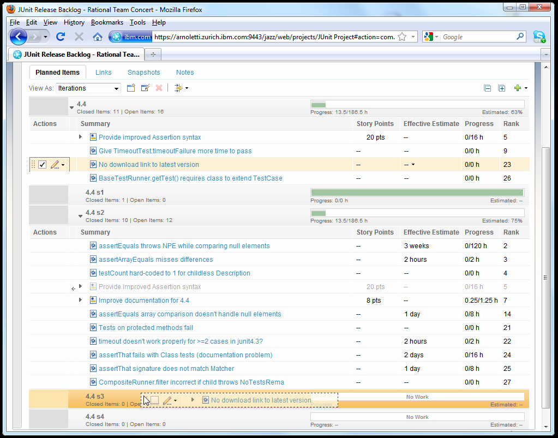Click the 0.25/1.25 h progress cell

point(481,301)
